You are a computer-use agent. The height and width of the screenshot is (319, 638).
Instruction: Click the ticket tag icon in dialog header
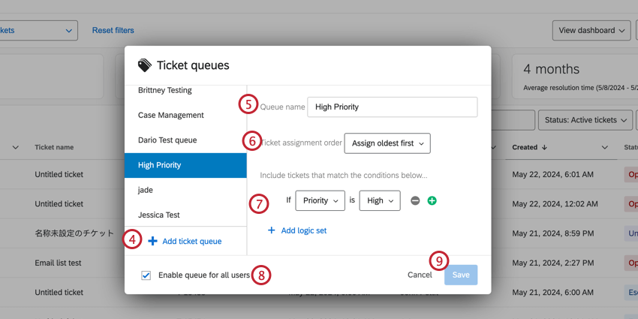point(145,66)
